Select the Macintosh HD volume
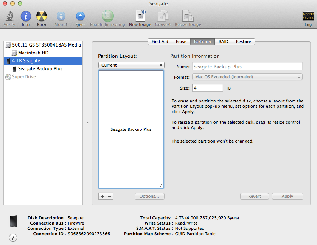 pos(43,53)
